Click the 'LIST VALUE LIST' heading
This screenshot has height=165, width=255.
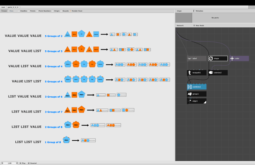[x=26, y=112]
